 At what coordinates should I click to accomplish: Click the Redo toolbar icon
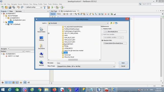point(22,7)
